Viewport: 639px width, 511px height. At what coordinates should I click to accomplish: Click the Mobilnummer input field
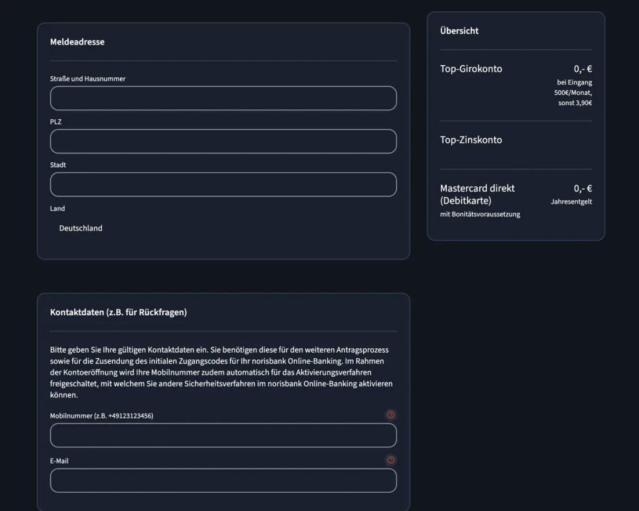click(x=223, y=436)
